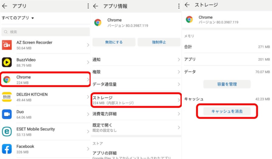272x159 pixels.
Task: Open すべてのアプリ filter dropdown
Action: pyautogui.click(x=18, y=18)
